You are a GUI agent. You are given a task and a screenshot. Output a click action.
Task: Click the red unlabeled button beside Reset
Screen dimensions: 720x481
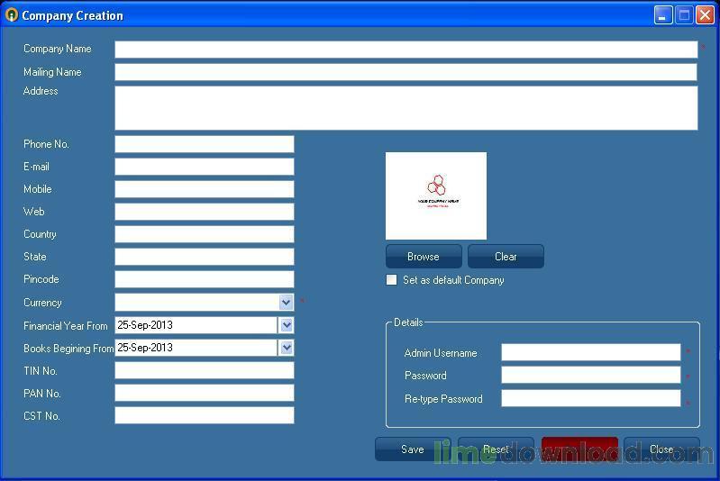(x=579, y=449)
